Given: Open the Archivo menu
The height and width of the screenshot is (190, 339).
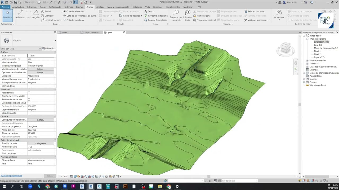Looking at the screenshot, I should click(5, 7).
